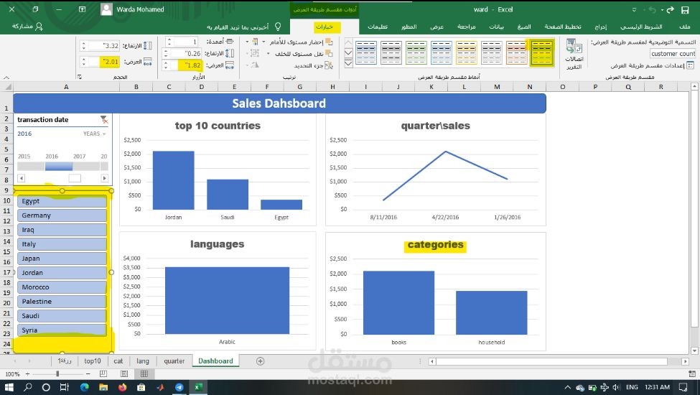Open the File (ملف) tab
The image size is (700, 395).
[x=684, y=27]
